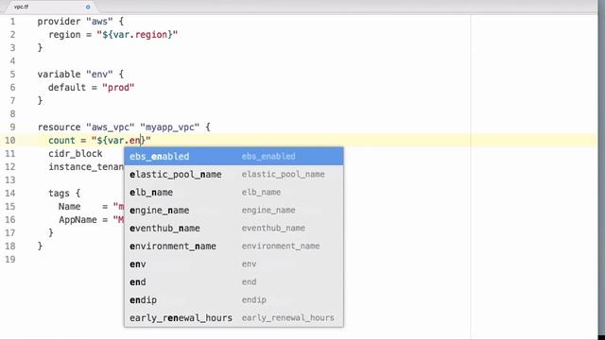Click the "myapp_vpc" resource name
This screenshot has height=340, width=605.
tap(170, 127)
